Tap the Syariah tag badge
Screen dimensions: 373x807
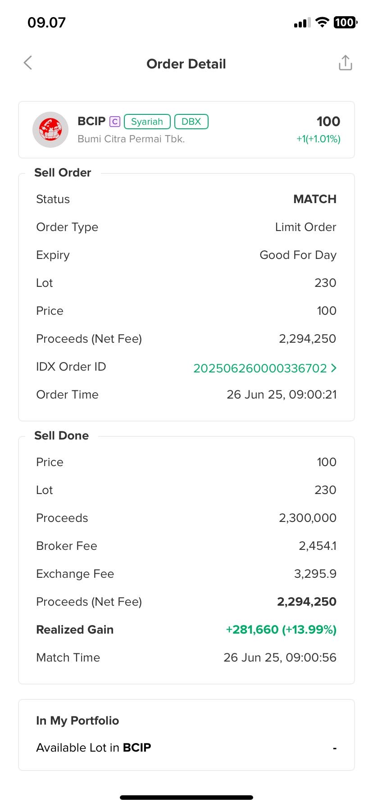coord(147,122)
